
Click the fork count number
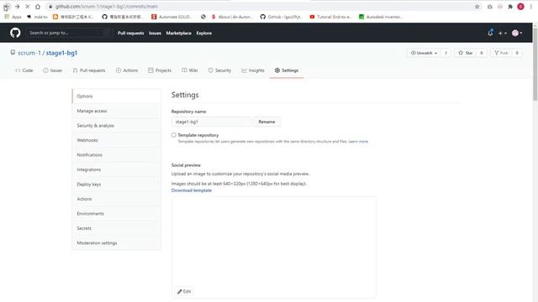[517, 53]
